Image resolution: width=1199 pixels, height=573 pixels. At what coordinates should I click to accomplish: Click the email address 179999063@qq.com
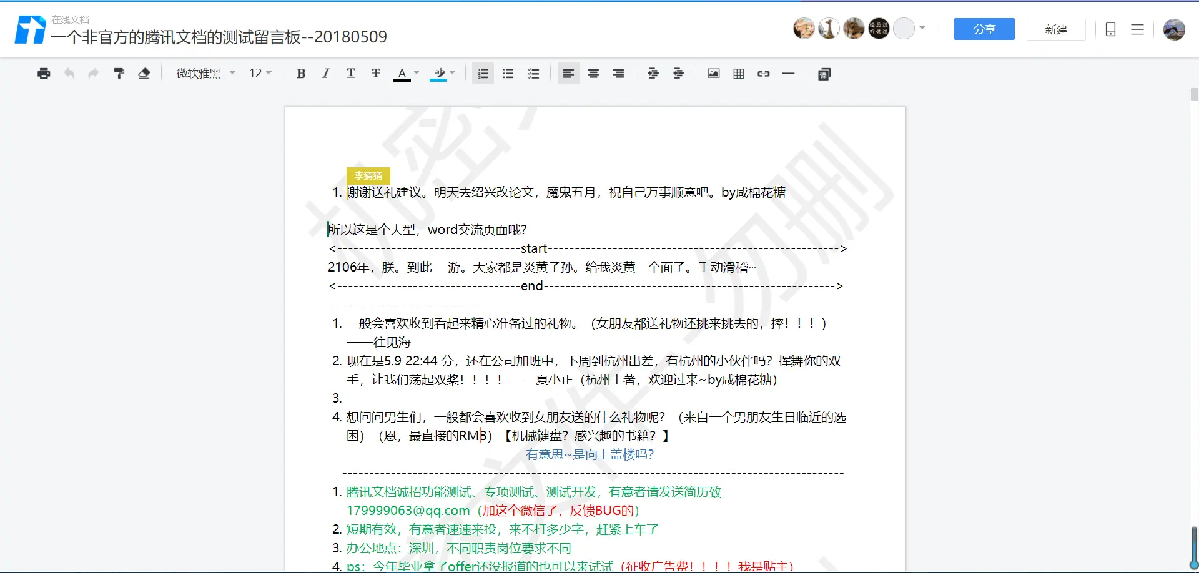(408, 511)
